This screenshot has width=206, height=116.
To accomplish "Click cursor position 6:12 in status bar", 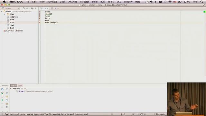I will coord(123,114).
